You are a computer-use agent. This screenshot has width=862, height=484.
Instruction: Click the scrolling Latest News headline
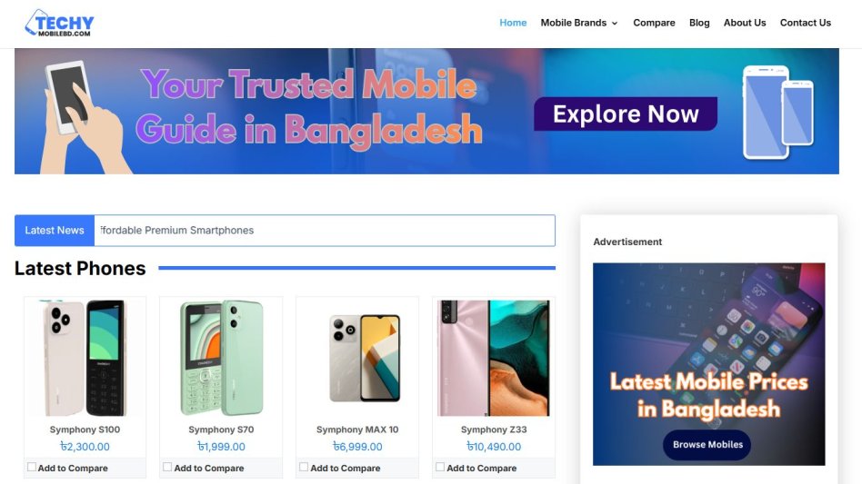(x=177, y=231)
